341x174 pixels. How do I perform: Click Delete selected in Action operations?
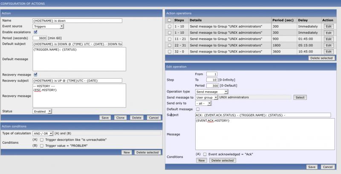click(321, 58)
